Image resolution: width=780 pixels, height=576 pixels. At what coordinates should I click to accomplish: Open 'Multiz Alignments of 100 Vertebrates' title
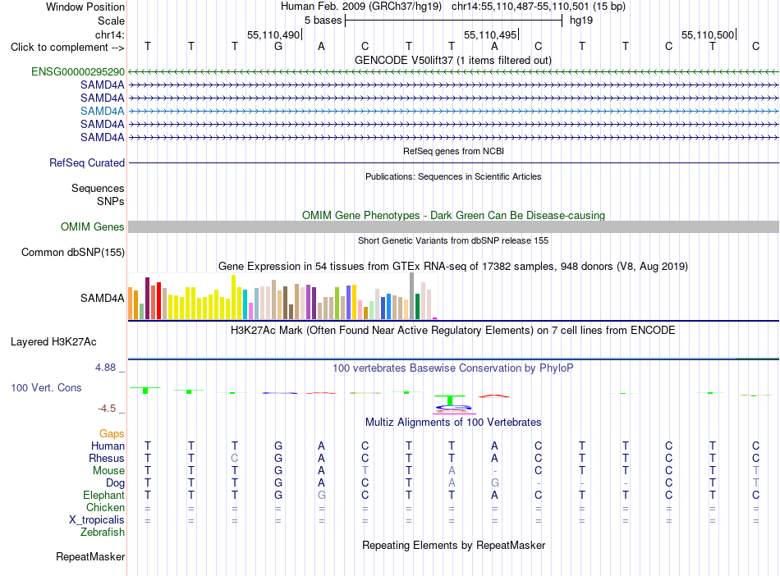[453, 423]
